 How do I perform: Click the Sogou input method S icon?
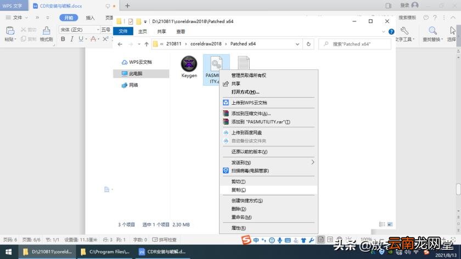pos(246,240)
